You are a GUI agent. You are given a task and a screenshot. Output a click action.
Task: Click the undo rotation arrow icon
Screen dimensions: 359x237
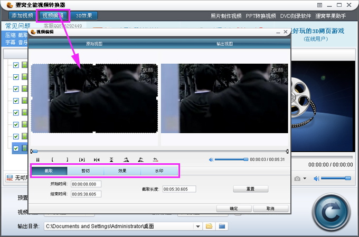click(x=155, y=160)
